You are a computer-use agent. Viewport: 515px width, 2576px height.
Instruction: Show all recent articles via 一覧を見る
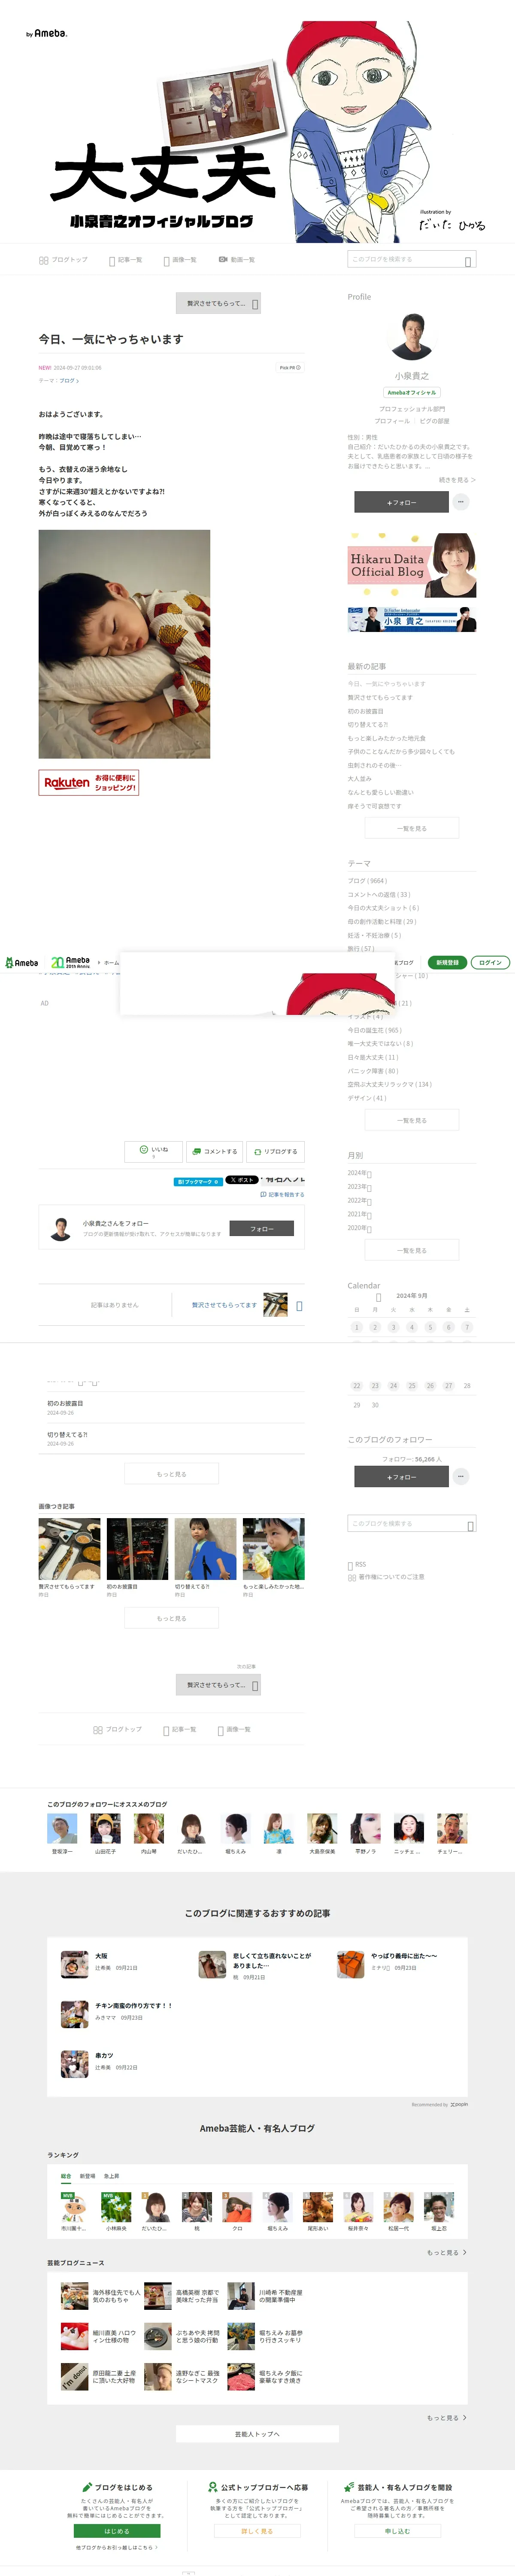[x=411, y=828]
